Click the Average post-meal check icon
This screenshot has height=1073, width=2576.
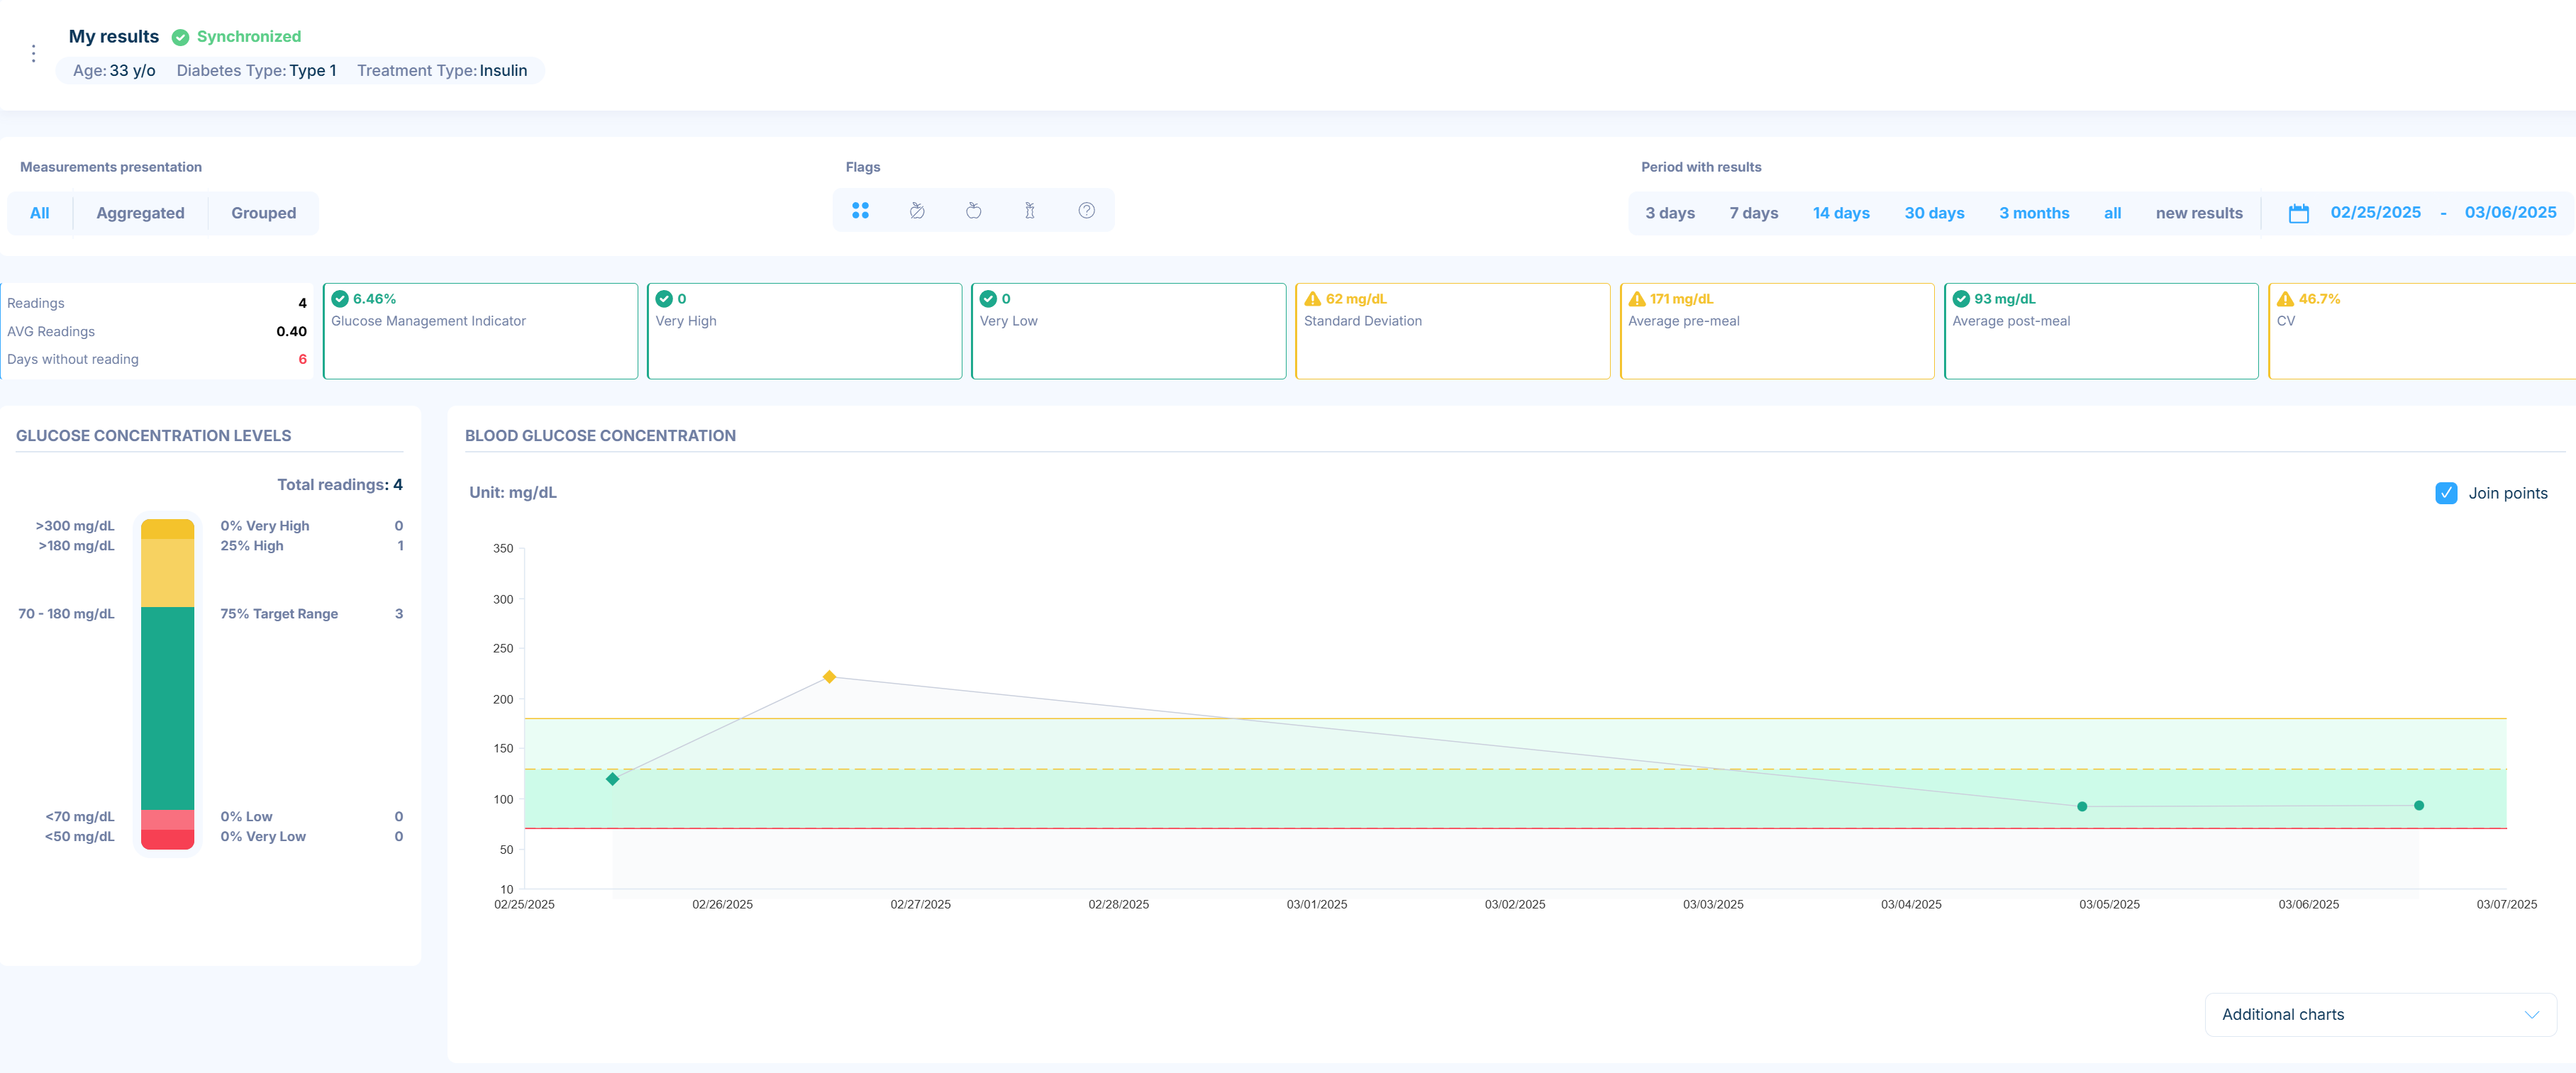(1961, 299)
